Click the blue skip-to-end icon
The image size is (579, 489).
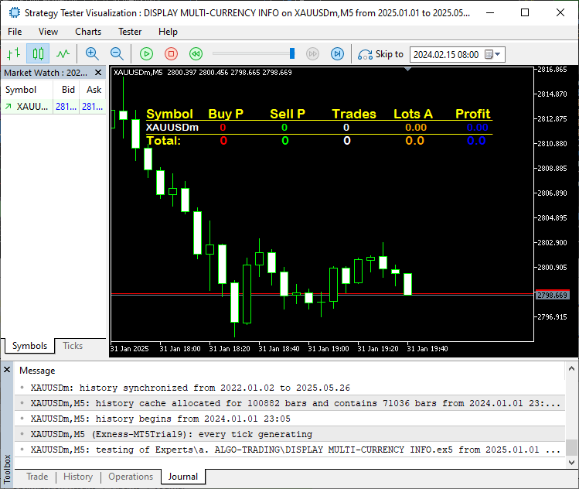(337, 54)
